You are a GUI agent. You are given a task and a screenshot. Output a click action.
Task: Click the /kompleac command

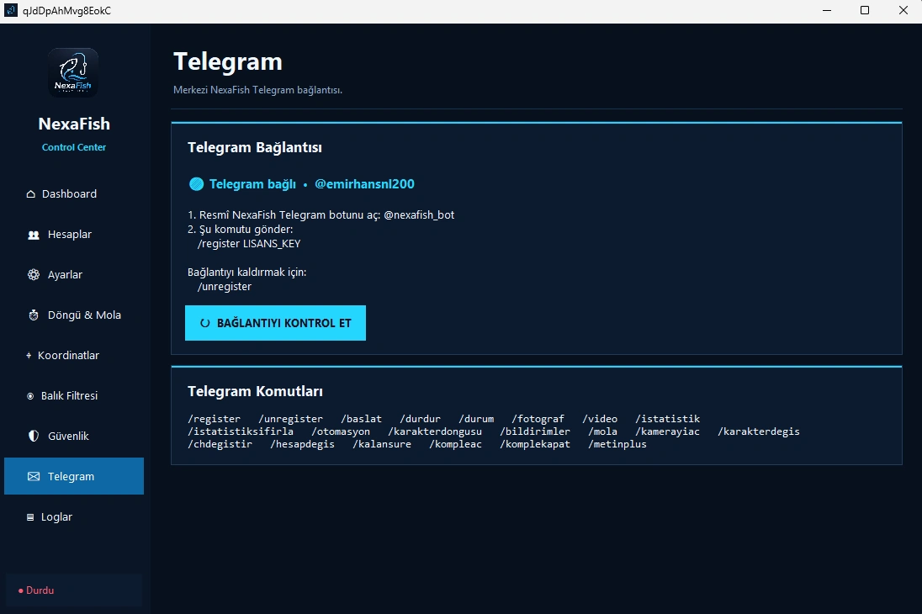(x=455, y=444)
